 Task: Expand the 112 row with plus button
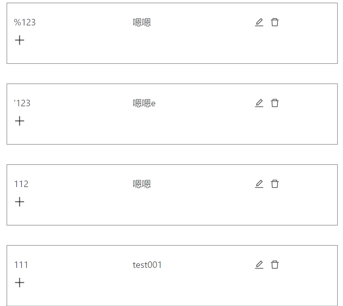pyautogui.click(x=20, y=202)
